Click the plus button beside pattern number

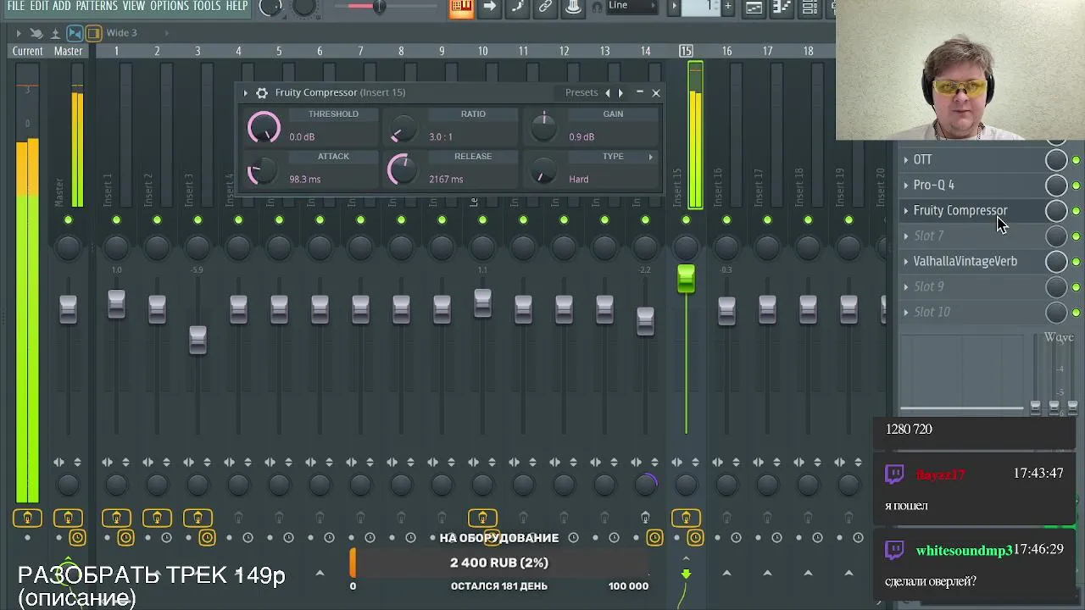coord(727,7)
